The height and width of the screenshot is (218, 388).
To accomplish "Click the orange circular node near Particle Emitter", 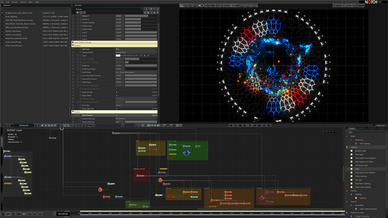I will coord(160,180).
